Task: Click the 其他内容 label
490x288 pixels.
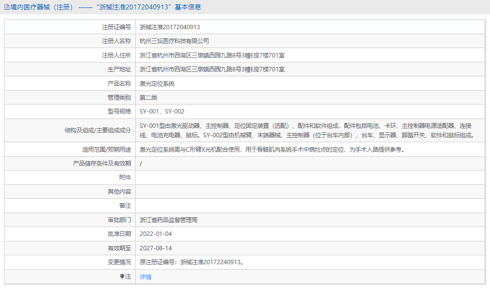Action: point(119,192)
